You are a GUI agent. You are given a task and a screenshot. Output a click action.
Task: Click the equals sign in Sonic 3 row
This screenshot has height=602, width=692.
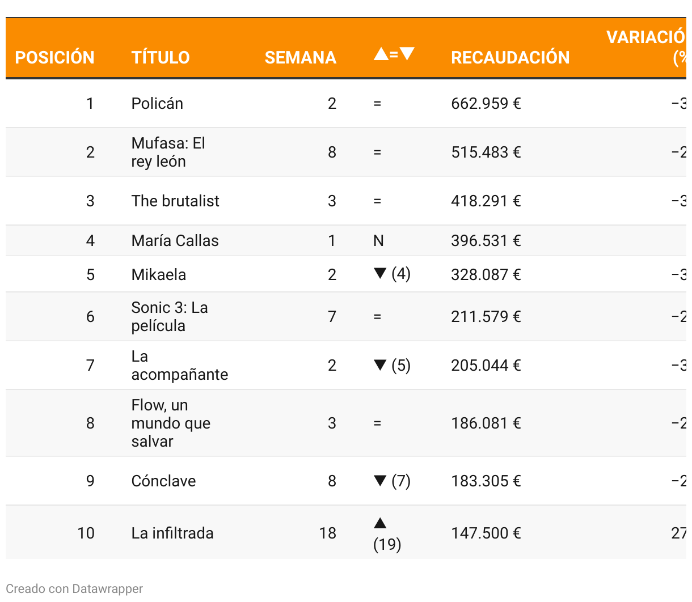(x=377, y=317)
